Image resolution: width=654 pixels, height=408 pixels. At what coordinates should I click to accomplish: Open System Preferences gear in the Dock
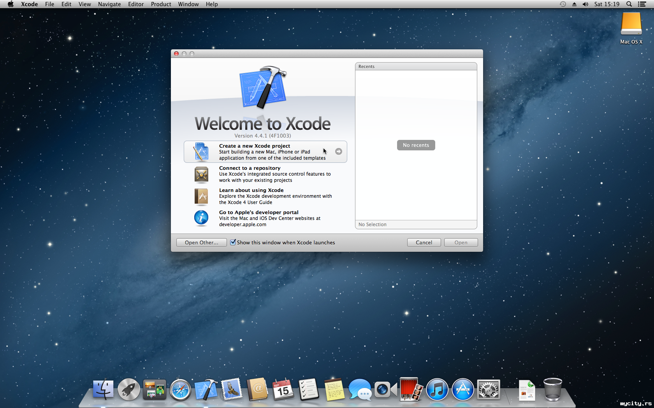489,389
